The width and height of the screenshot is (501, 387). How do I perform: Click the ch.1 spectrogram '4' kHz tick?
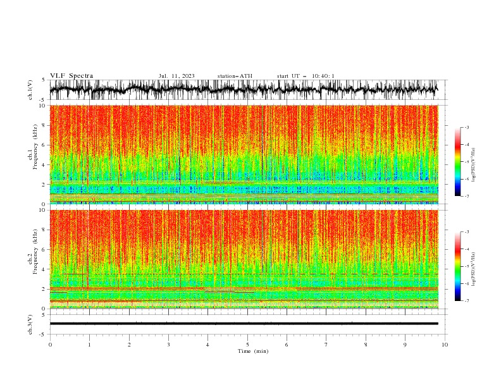coord(45,165)
